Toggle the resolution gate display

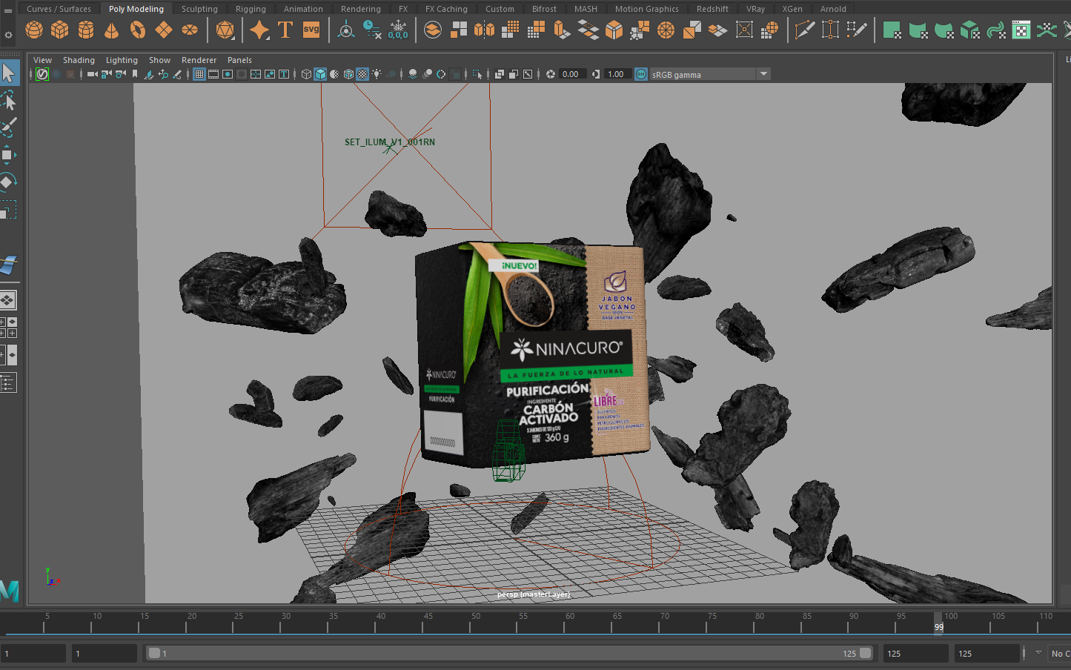pos(228,74)
